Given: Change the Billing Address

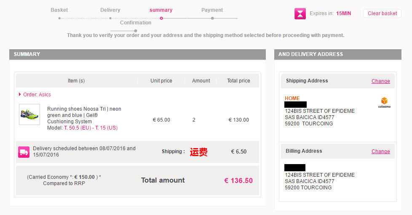Looking at the screenshot, I should 380,151.
